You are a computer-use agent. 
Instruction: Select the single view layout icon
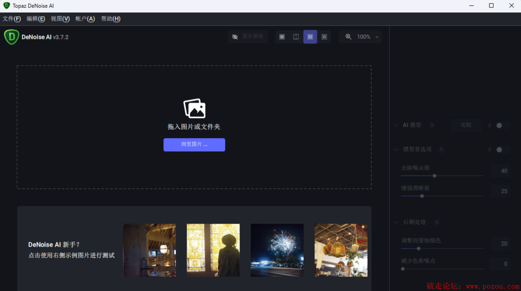pos(282,37)
